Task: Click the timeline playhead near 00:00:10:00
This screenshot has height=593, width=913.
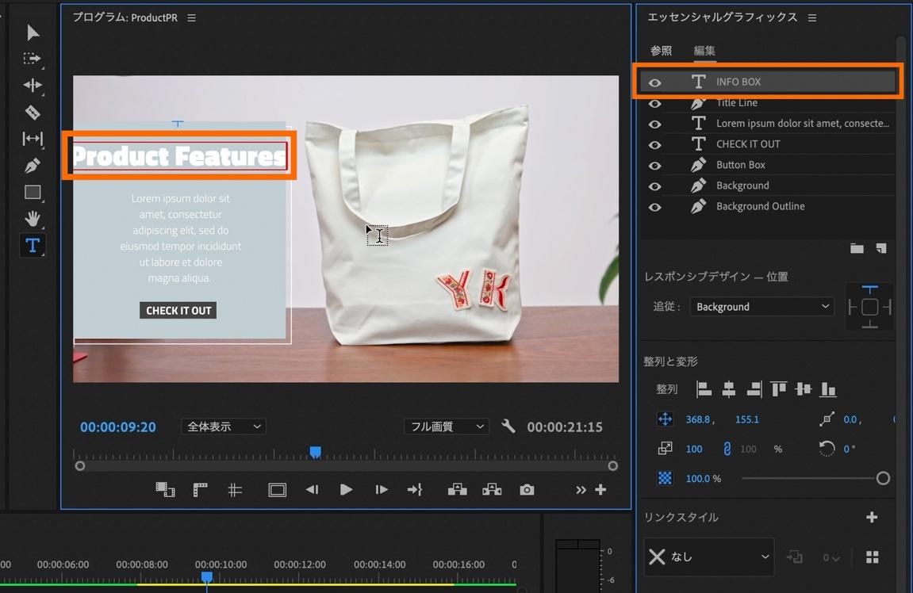Action: point(207,576)
